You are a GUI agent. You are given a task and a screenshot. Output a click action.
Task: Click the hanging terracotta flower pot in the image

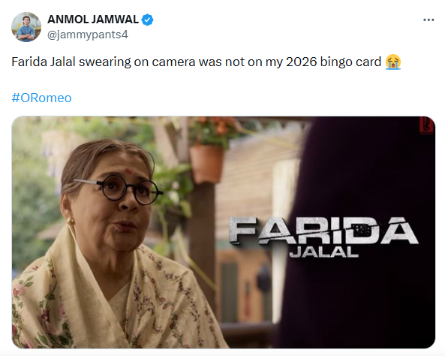point(206,164)
